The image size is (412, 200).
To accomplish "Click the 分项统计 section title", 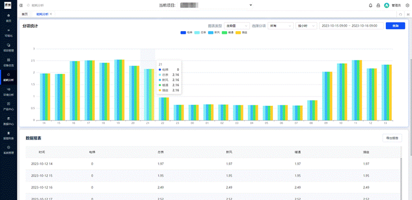I will click(31, 26).
